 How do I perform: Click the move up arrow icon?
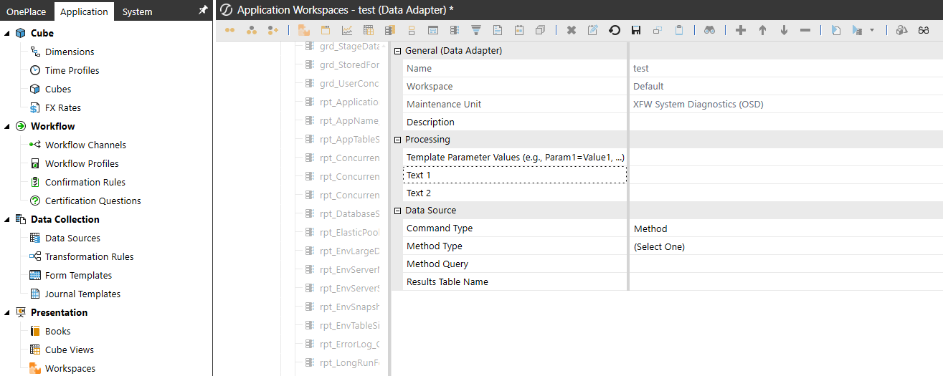pyautogui.click(x=762, y=30)
